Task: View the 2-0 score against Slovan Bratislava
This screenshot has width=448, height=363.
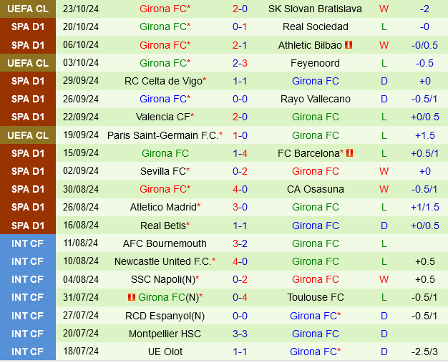Action: tap(240, 9)
